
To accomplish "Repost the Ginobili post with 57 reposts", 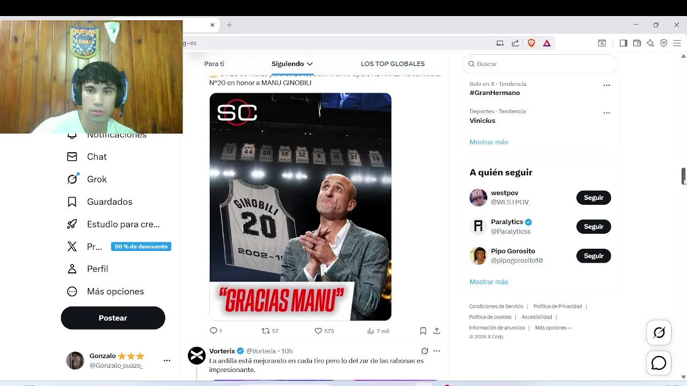I will pos(269,331).
